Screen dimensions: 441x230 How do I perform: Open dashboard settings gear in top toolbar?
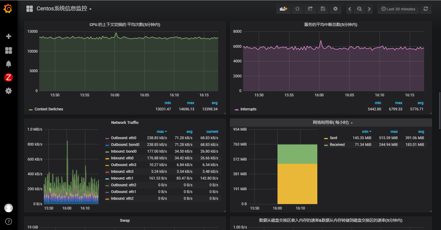coord(335,9)
